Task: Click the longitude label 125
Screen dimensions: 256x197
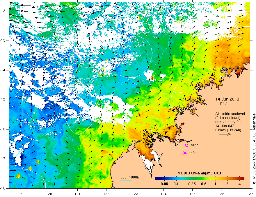Action: pos(193,194)
